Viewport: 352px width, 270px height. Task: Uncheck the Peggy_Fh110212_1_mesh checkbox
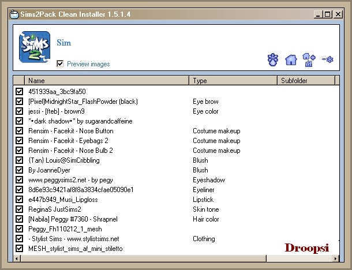click(x=19, y=228)
